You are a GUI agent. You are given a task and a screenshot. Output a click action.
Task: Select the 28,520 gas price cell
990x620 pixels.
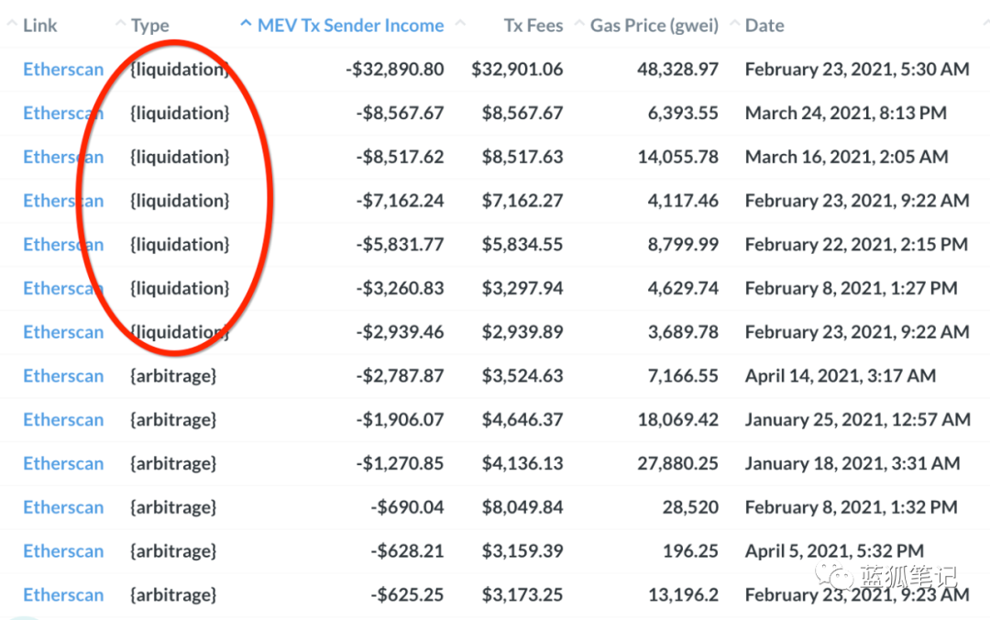click(690, 507)
